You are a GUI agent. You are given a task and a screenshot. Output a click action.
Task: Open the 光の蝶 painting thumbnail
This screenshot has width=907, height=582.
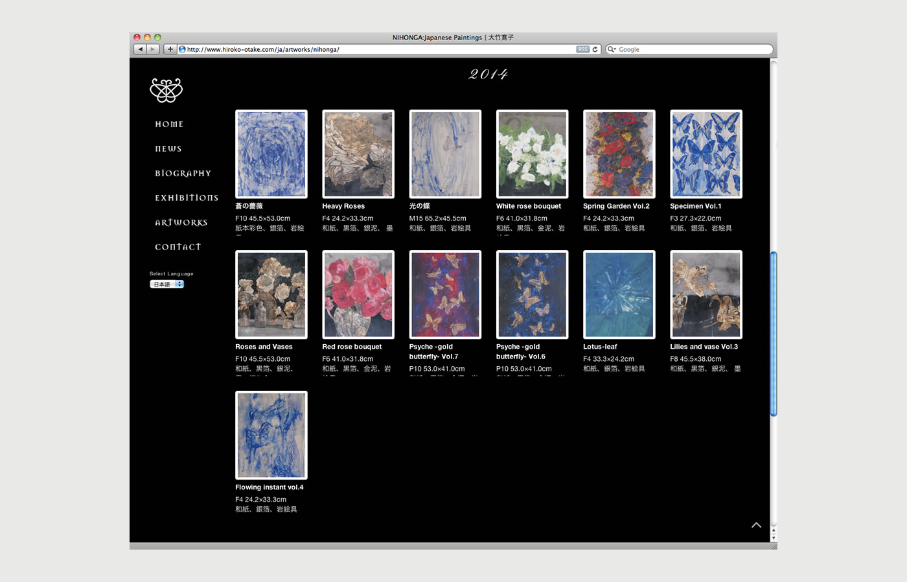click(445, 154)
